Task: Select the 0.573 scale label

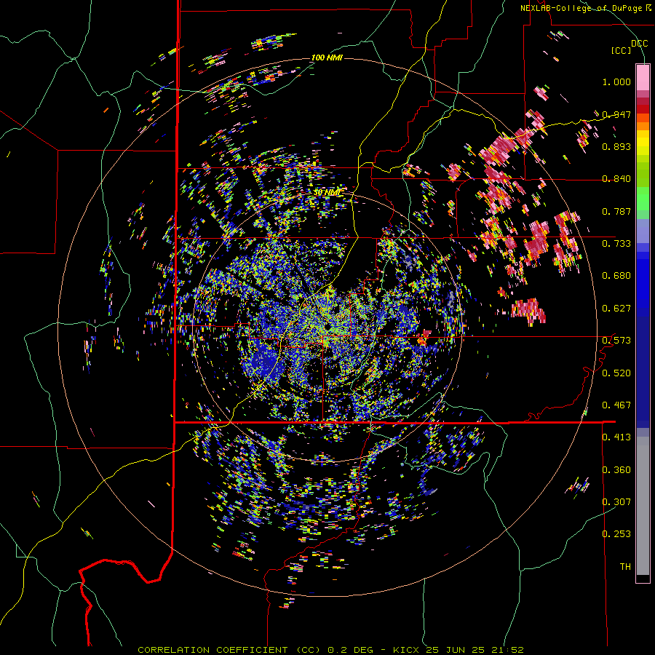Action: (x=616, y=340)
